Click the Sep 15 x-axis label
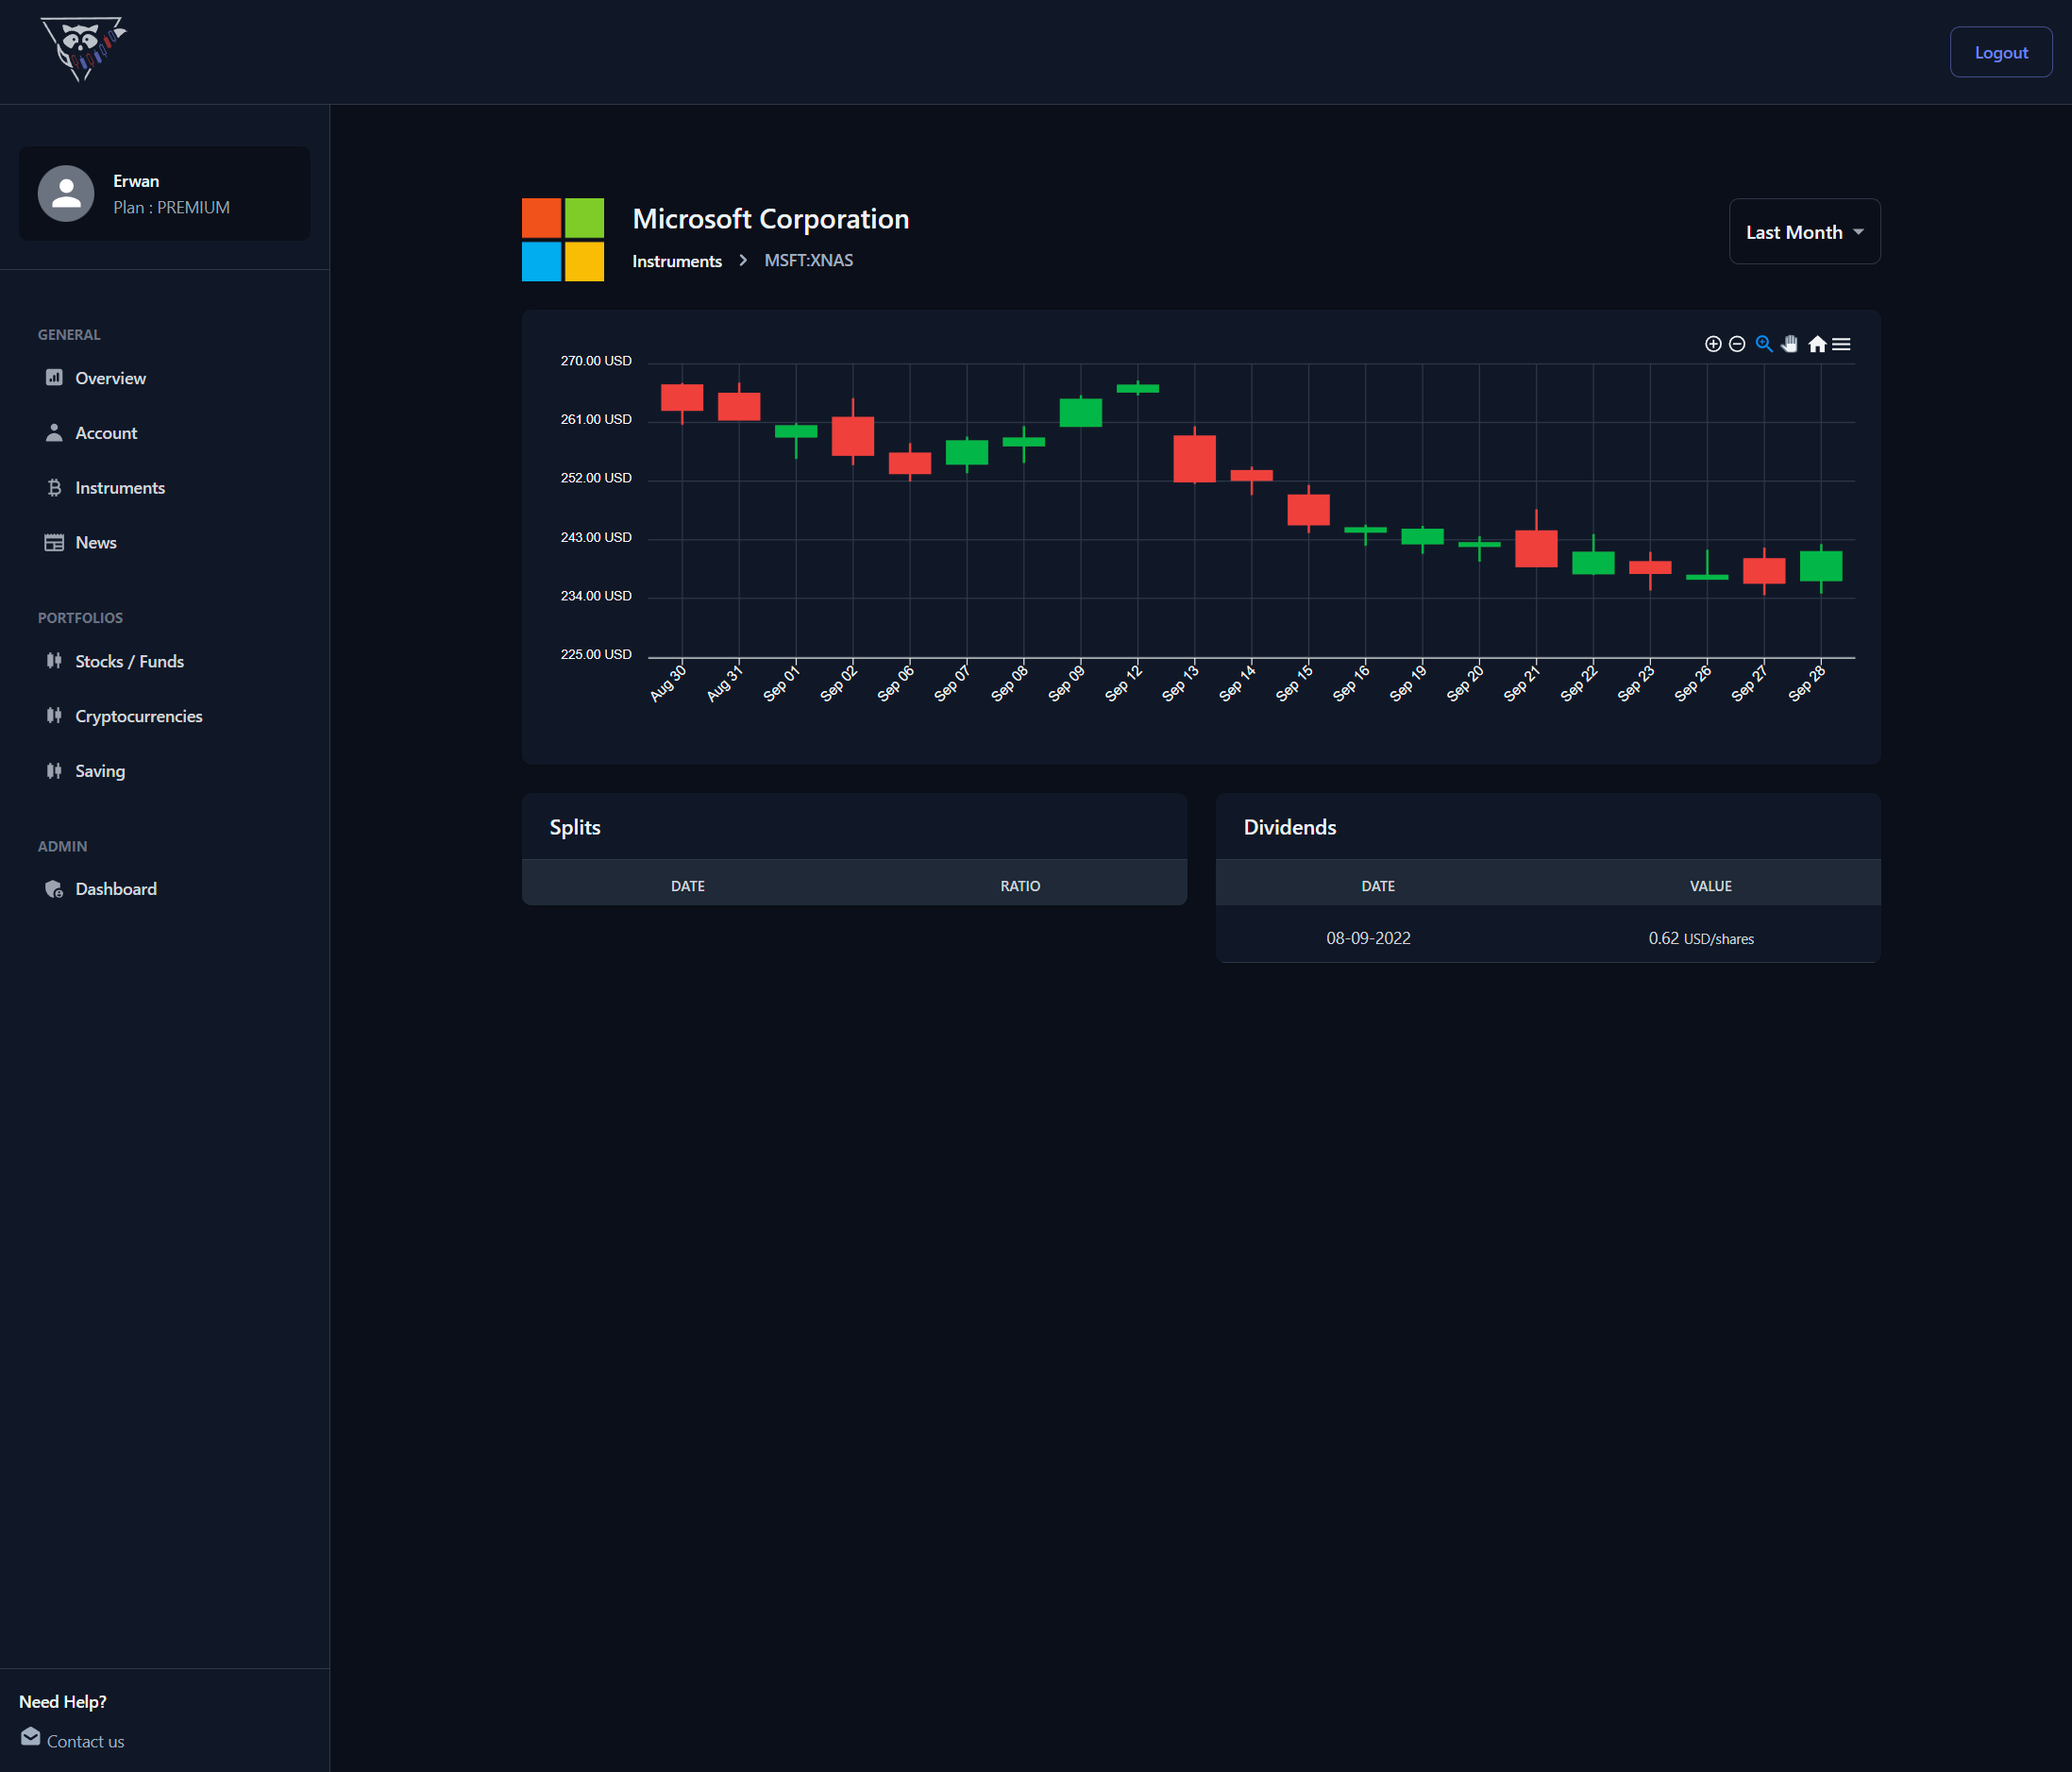The image size is (2072, 1772). click(x=1294, y=683)
